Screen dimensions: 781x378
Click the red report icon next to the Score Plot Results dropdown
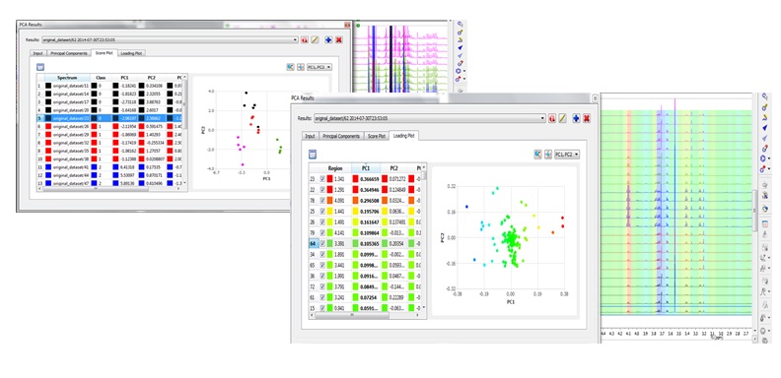pyautogui.click(x=305, y=39)
